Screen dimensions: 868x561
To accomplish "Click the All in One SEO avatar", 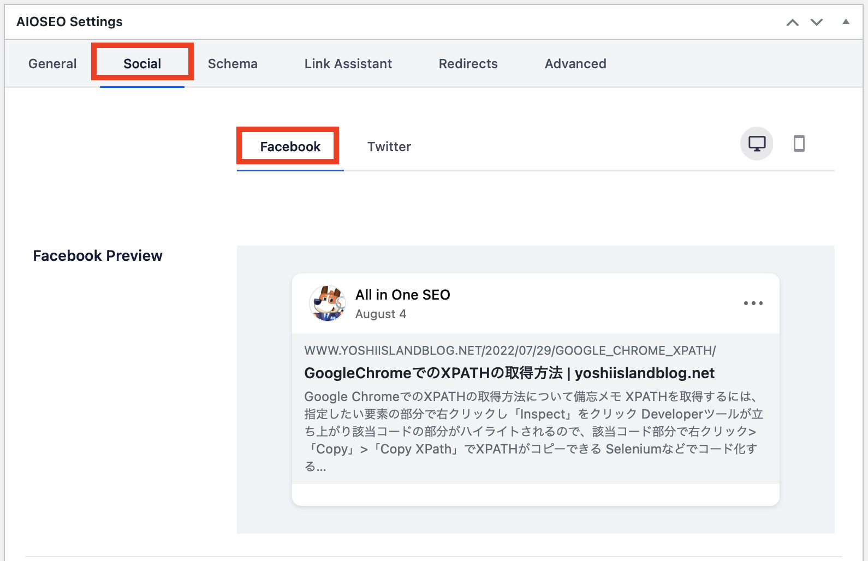I will [328, 303].
